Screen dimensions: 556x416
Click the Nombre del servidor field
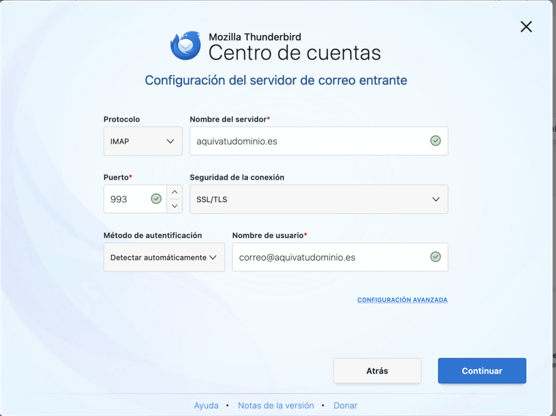pyautogui.click(x=319, y=141)
